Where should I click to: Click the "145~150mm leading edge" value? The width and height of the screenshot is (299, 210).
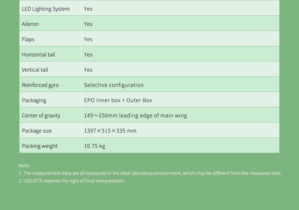pyautogui.click(x=135, y=116)
